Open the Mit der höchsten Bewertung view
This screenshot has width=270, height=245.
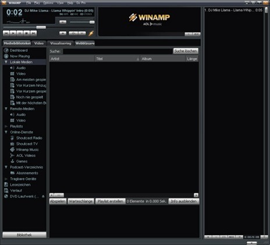(x=31, y=103)
